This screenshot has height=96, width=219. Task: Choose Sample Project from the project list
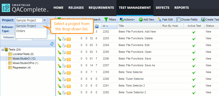pos(31,26)
